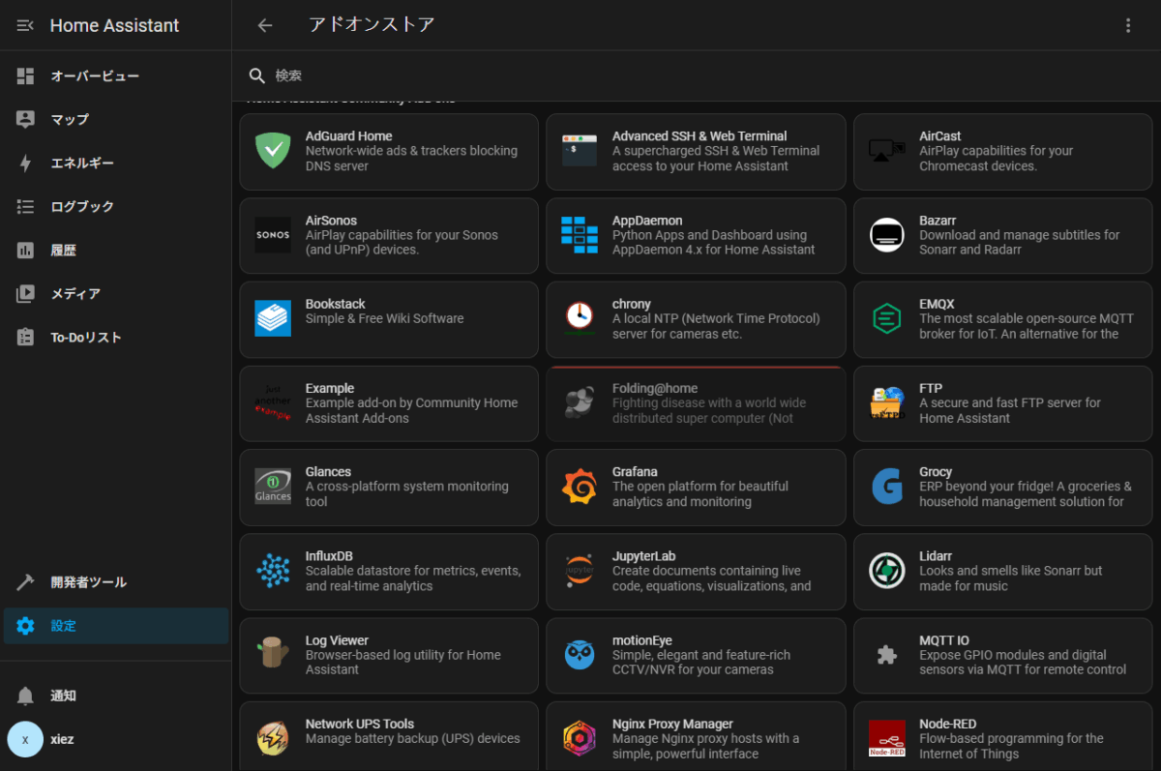1161x771 pixels.
Task: Open 履歴 in the sidebar
Action: (116, 250)
